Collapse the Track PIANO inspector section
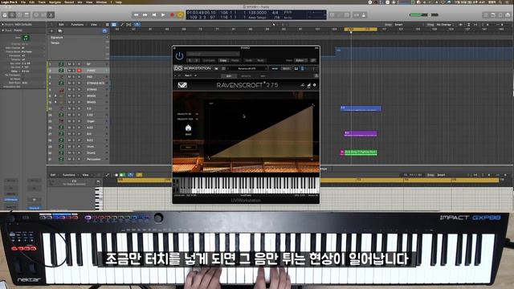Viewport: 514px width, 289px height. coord(2,31)
